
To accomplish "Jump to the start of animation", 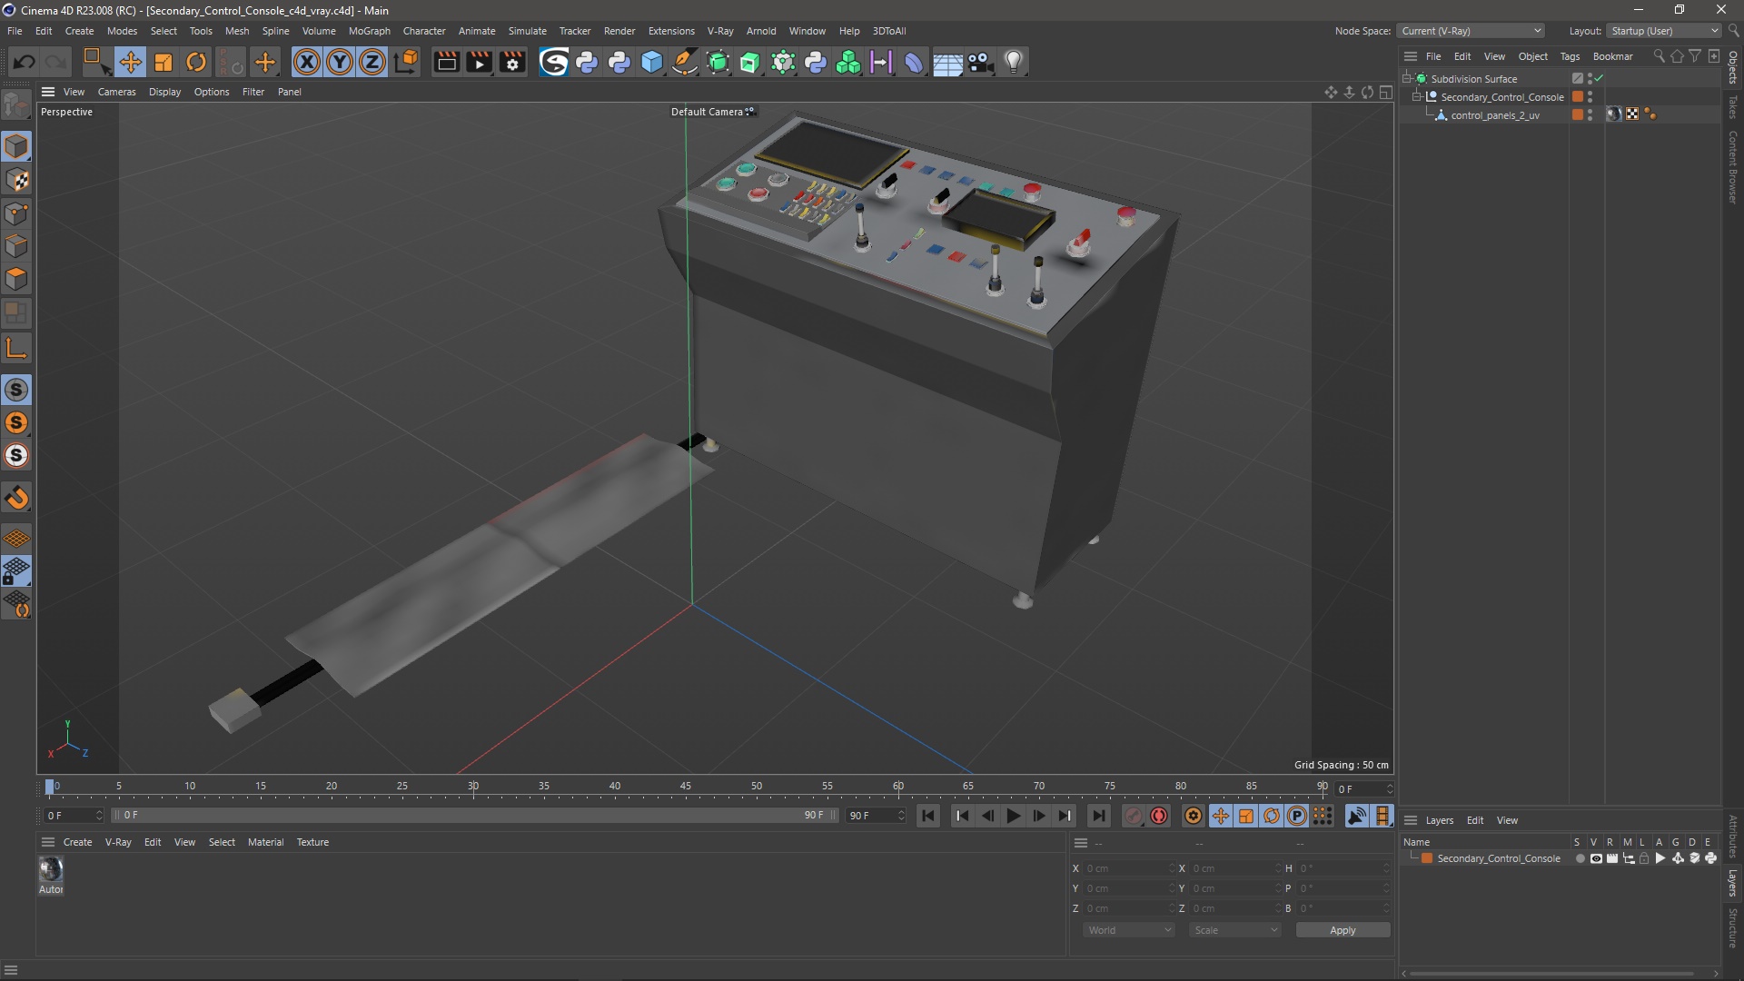I will point(927,816).
